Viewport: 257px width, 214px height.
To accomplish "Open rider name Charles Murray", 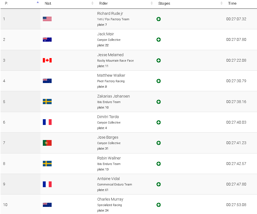I will [x=110, y=199].
